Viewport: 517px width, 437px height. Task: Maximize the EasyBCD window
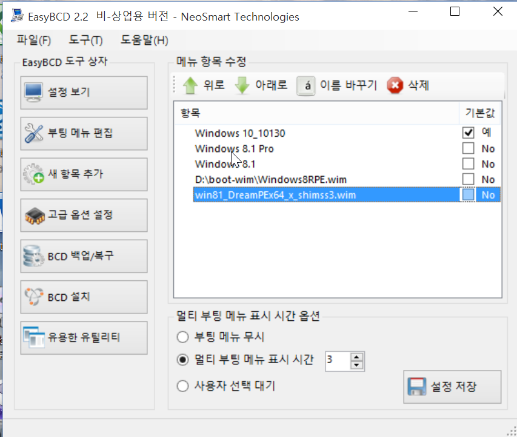[455, 11]
